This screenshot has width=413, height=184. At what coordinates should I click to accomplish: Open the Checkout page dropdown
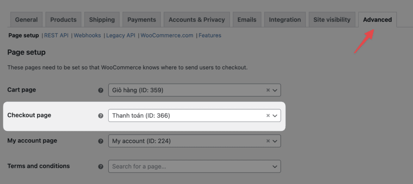point(275,116)
